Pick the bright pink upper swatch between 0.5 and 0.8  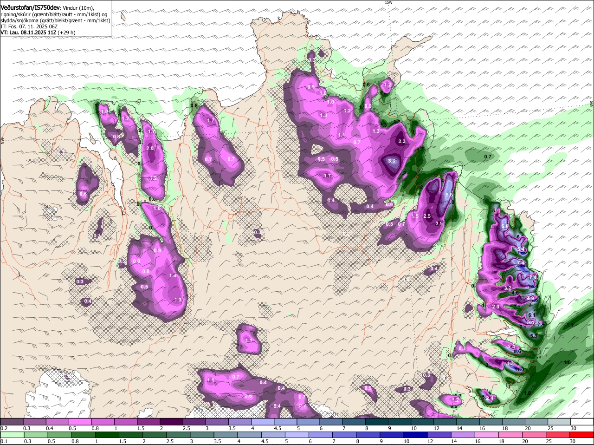80,421
